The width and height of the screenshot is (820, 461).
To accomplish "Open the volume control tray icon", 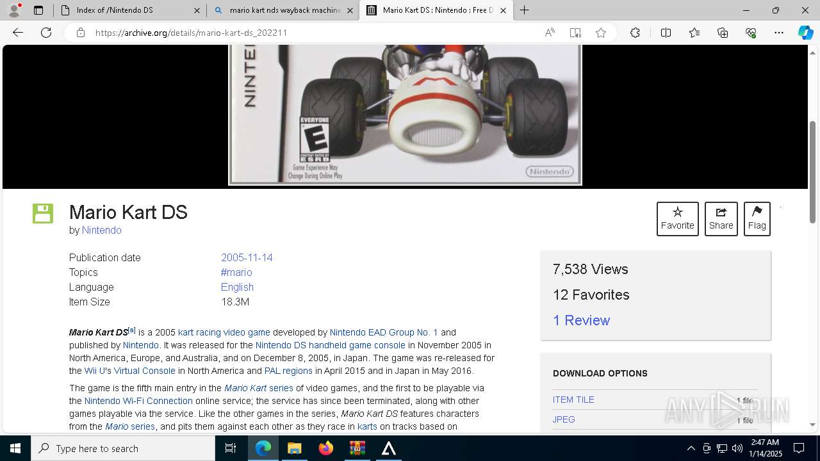I will point(737,448).
